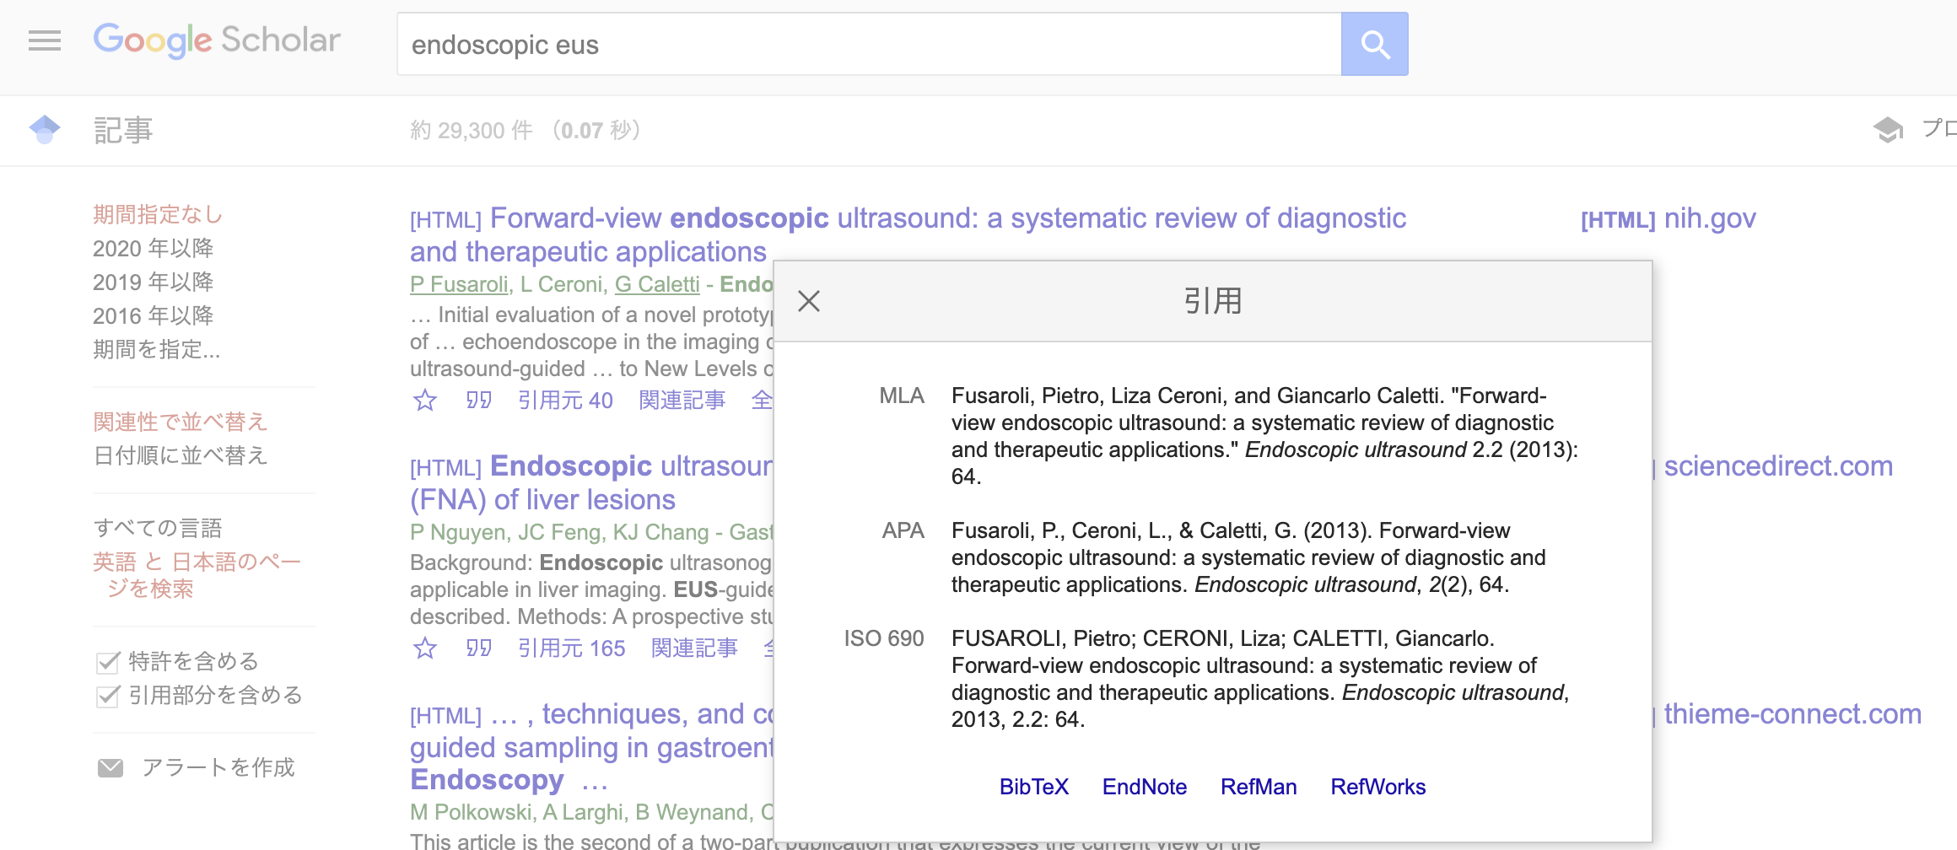
Task: Select the 2016 and later date filter
Action: pos(153,316)
